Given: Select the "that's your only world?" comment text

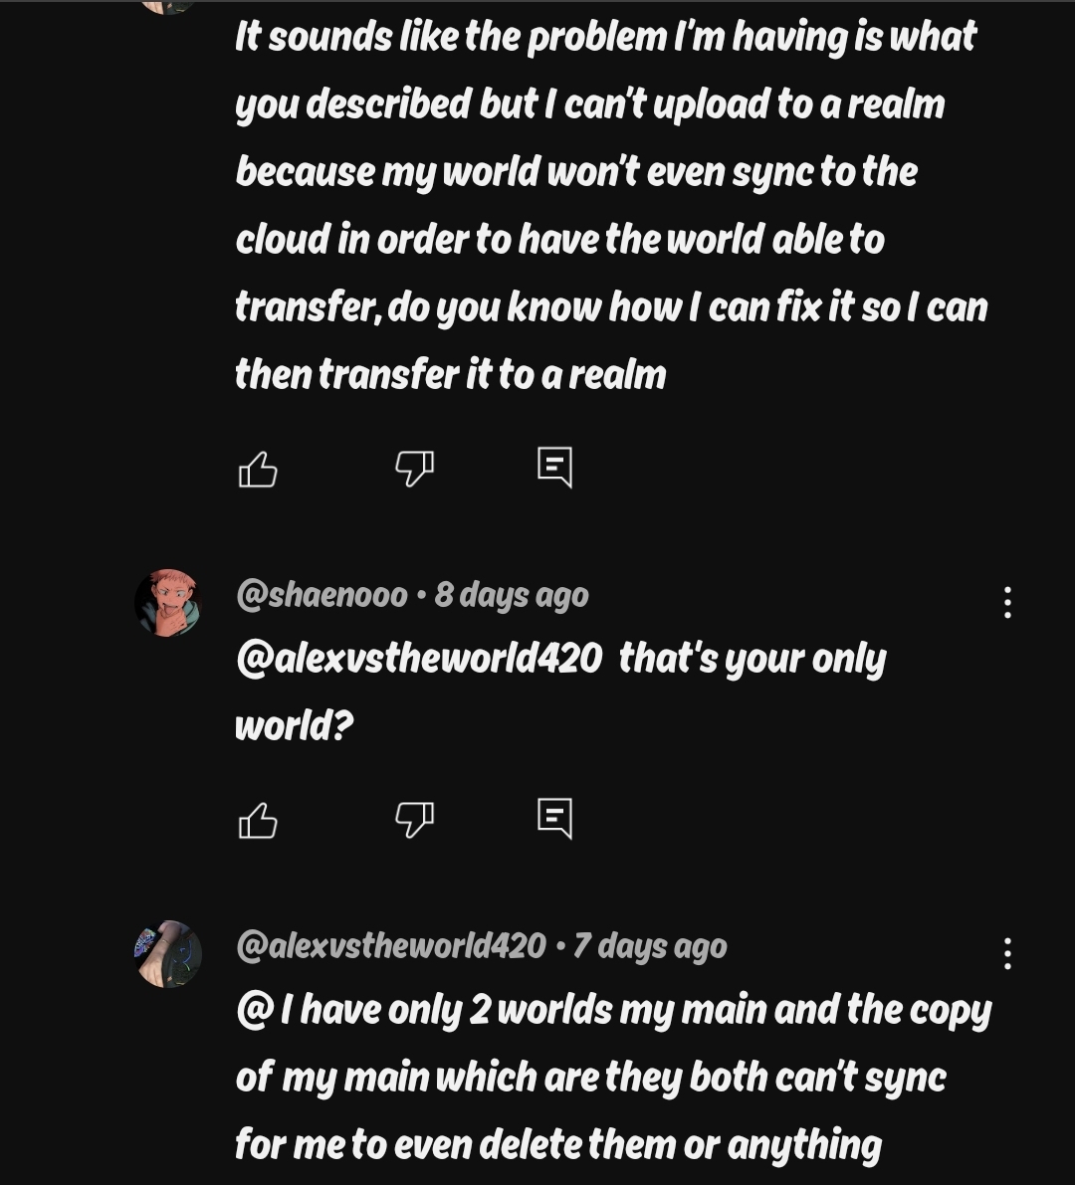Looking at the screenshot, I should (x=752, y=659).
